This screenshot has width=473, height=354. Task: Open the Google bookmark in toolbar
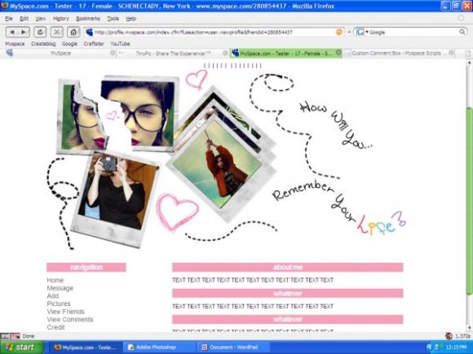tap(69, 44)
